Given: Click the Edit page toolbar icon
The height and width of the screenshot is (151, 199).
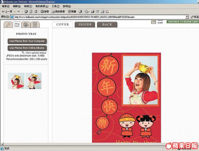Looking at the screenshot, I should click(x=97, y=12).
